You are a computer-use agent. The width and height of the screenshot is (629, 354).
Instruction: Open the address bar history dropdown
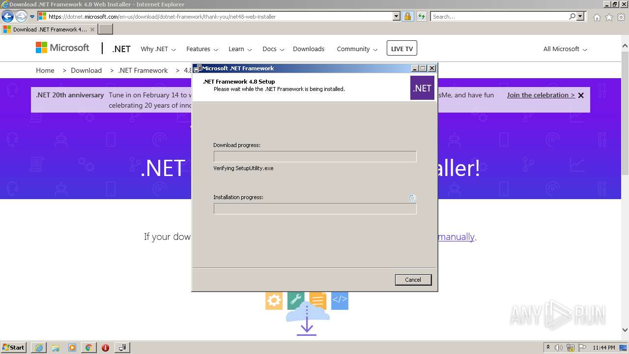click(x=397, y=16)
